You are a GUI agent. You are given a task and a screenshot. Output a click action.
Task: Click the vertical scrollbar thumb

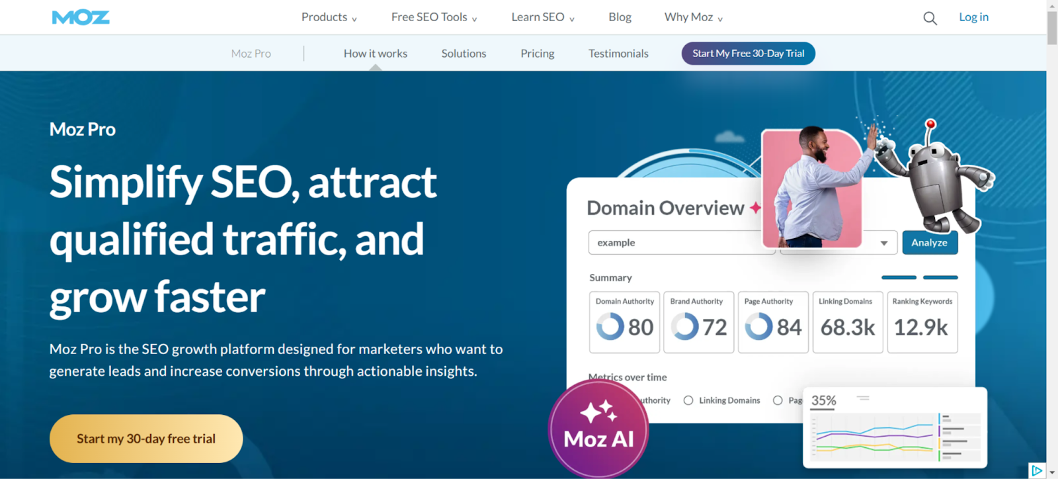(1052, 28)
